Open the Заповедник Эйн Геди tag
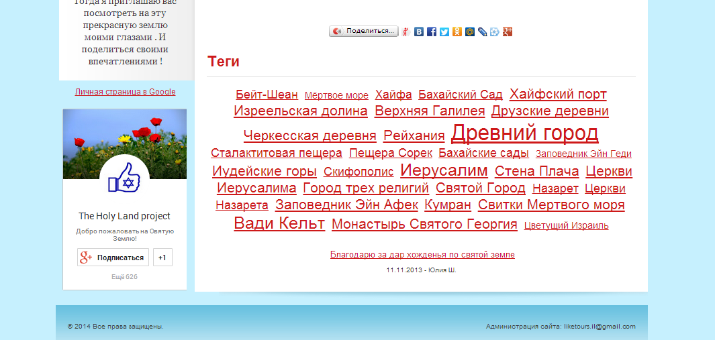The height and width of the screenshot is (340, 715). [x=583, y=154]
